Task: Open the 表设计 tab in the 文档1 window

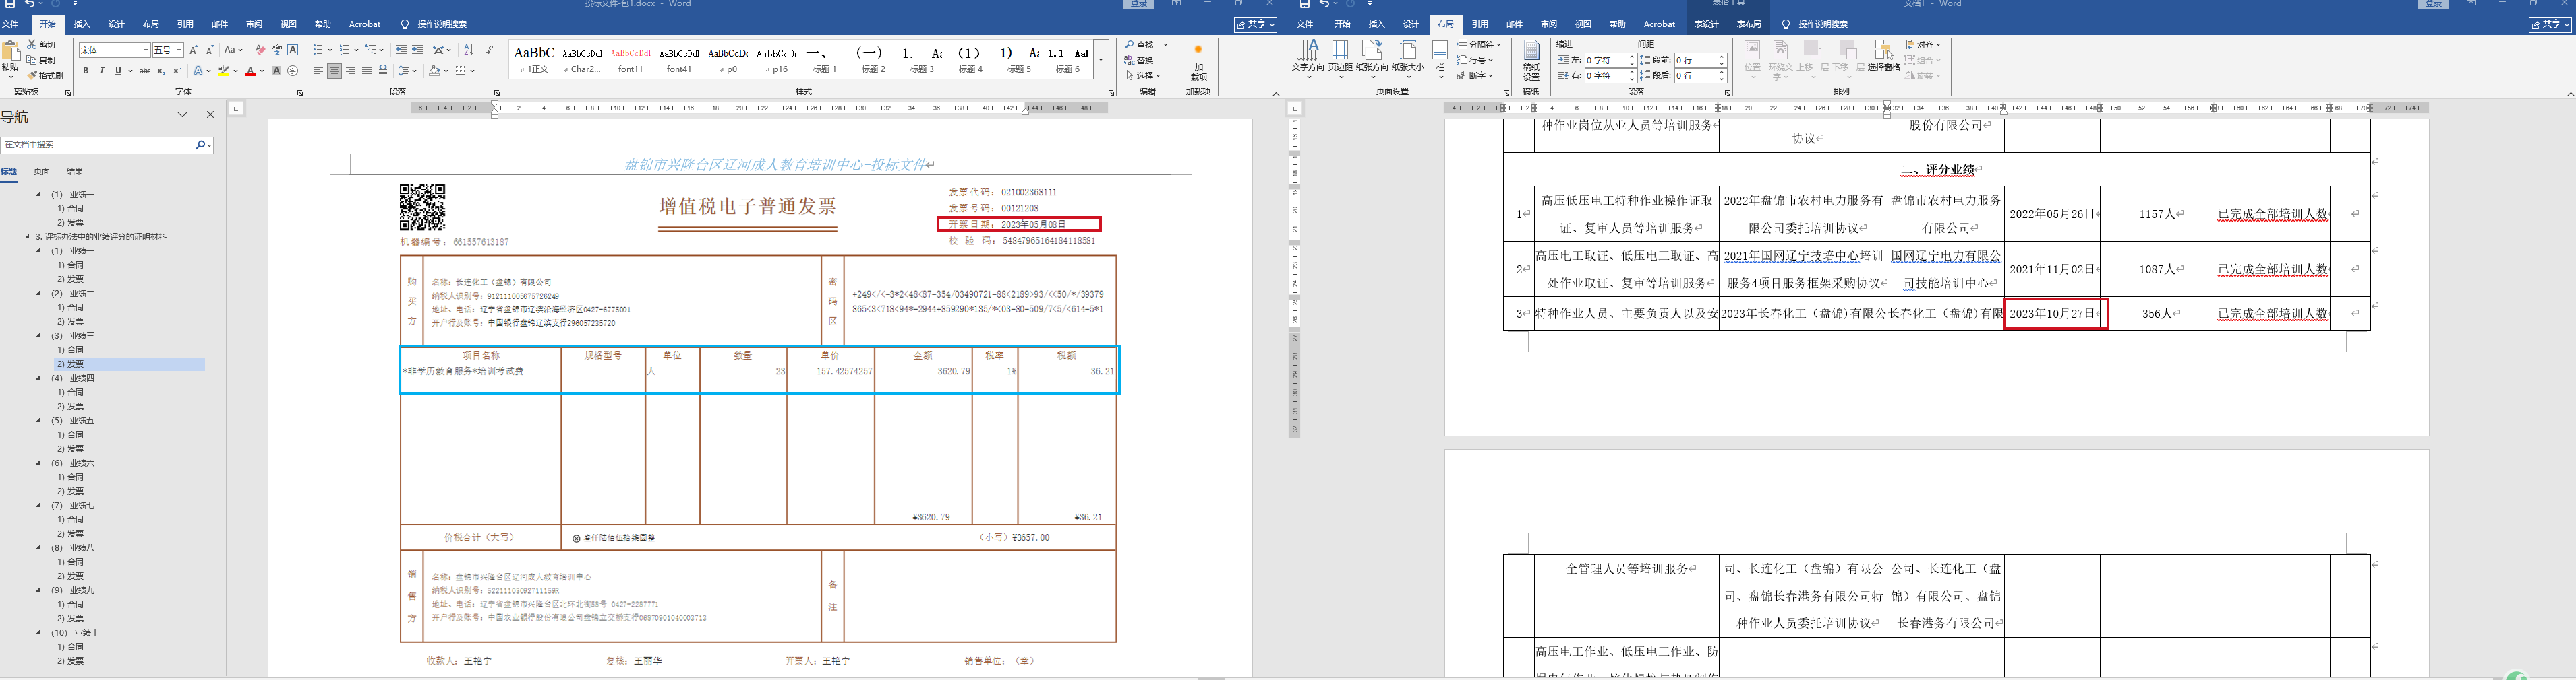Action: point(1706,24)
